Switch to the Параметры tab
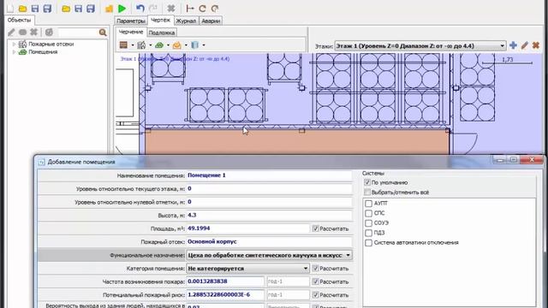548x308 pixels. pos(131,21)
